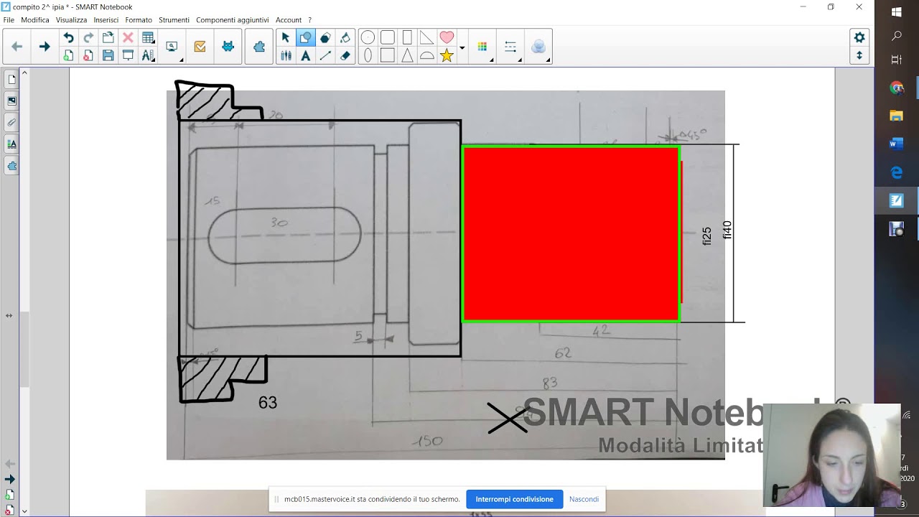Pick the ellipse shape
This screenshot has height=517, width=919.
[x=368, y=55]
